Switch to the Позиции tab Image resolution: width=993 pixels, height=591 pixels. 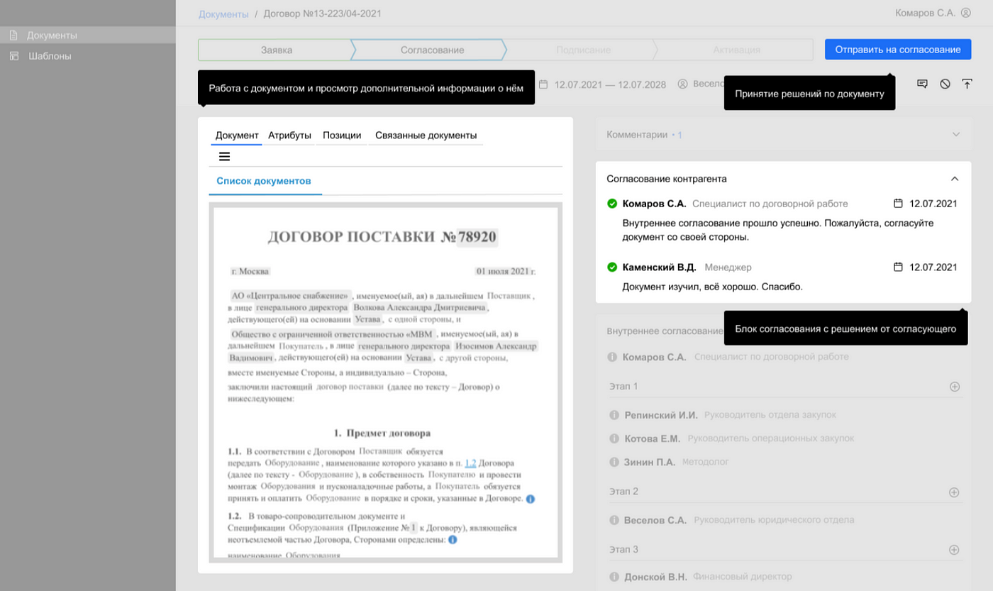pos(342,136)
